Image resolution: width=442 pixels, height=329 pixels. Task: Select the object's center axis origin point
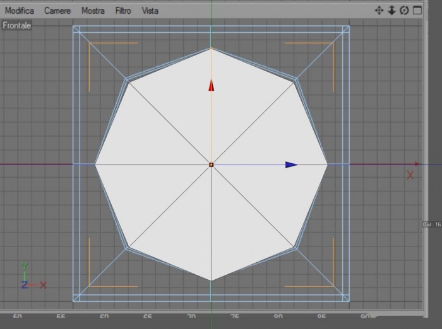[211, 164]
